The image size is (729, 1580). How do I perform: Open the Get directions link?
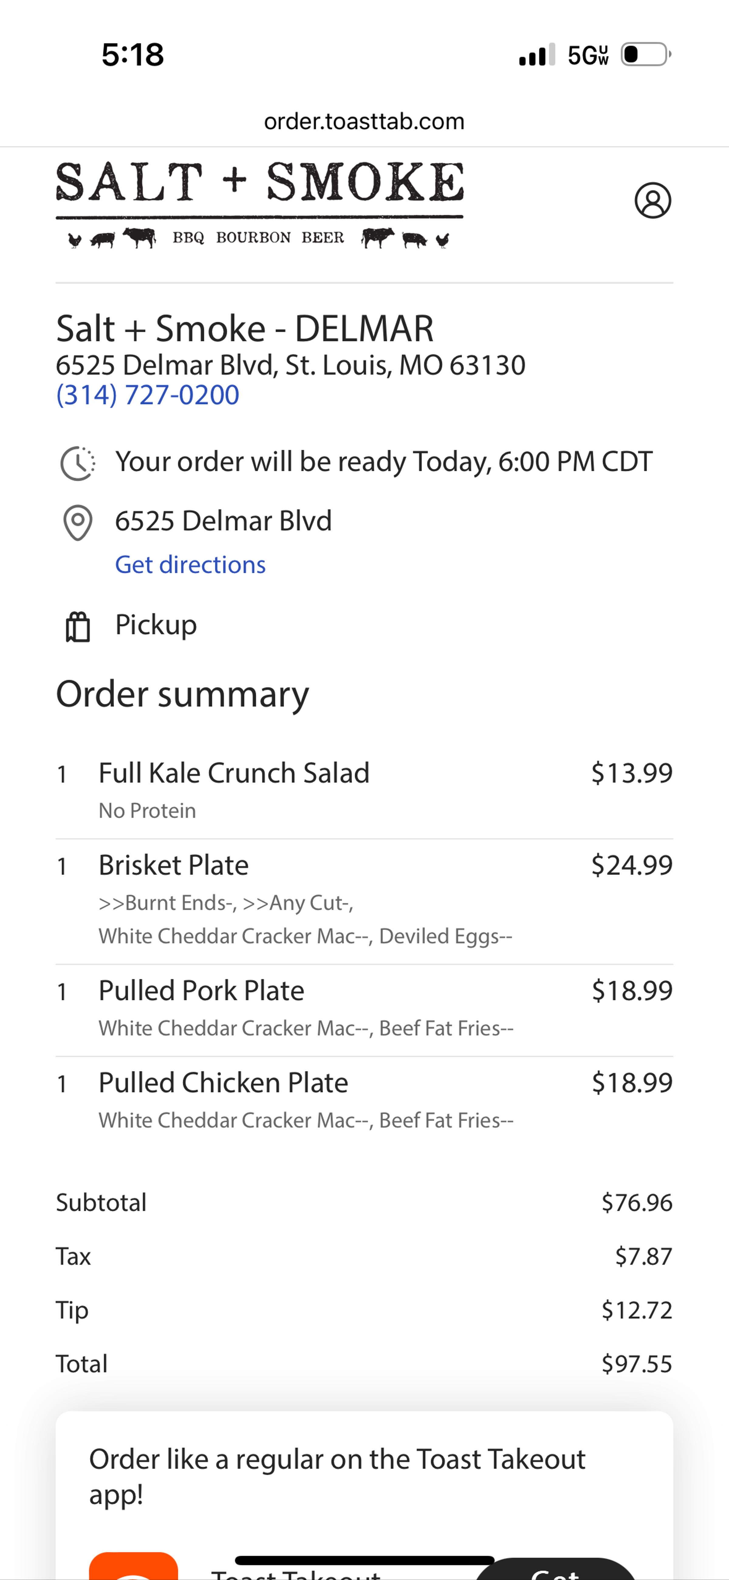pos(190,565)
